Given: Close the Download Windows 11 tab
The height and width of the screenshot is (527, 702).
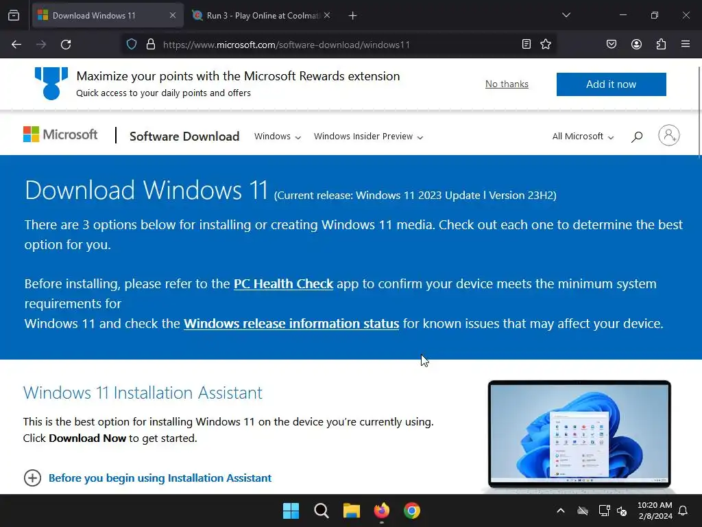Looking at the screenshot, I should point(173,15).
